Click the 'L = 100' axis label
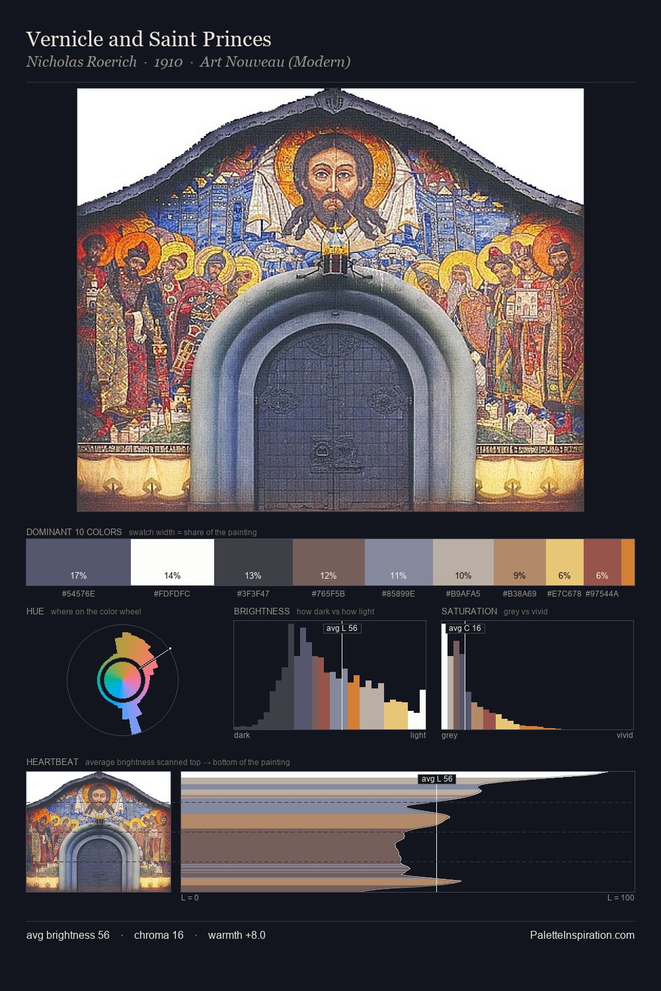The height and width of the screenshot is (991, 661). (x=621, y=898)
